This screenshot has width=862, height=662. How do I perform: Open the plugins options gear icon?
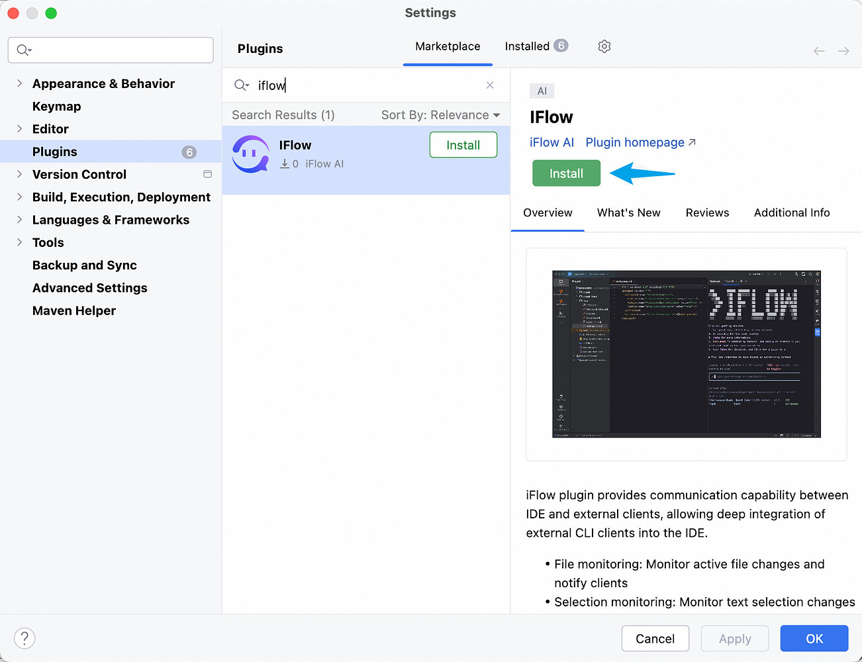click(x=604, y=46)
